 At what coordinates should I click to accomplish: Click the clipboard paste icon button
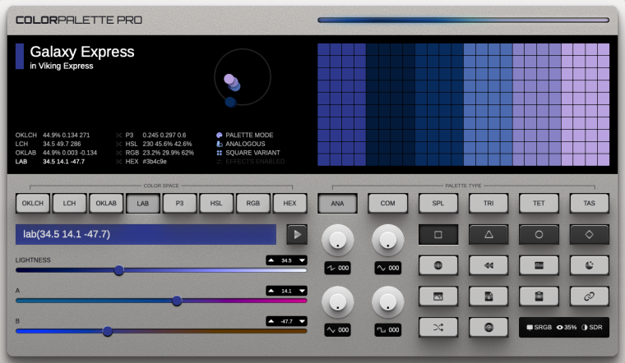[x=539, y=296]
